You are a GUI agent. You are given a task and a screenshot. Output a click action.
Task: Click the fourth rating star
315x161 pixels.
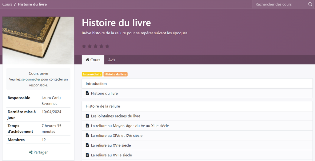coord(102,46)
